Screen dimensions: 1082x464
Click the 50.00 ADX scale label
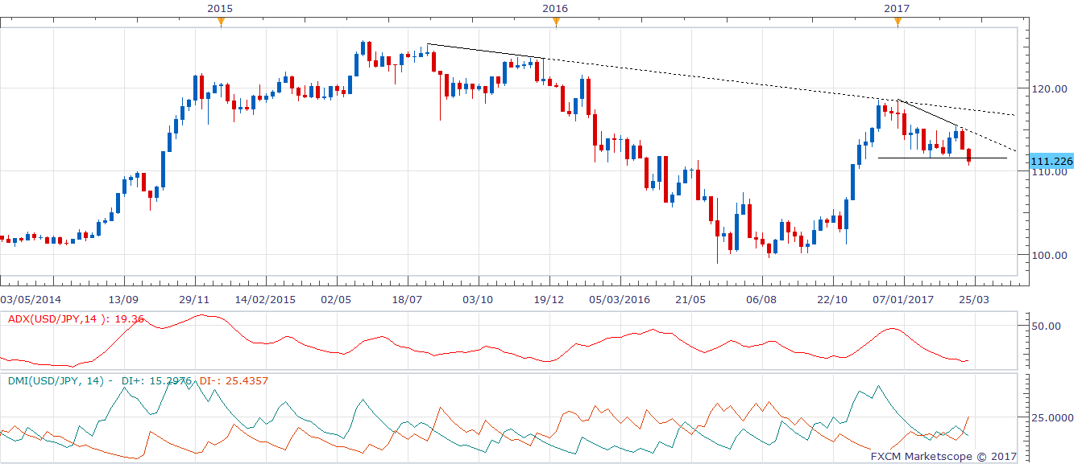1047,326
